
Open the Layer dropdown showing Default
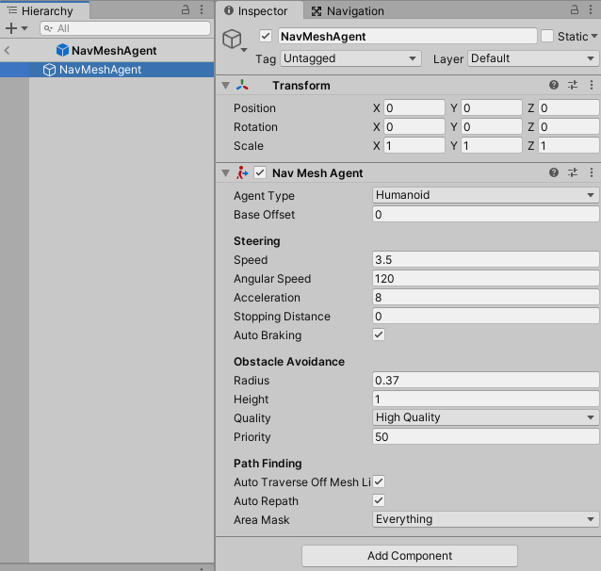tap(533, 58)
